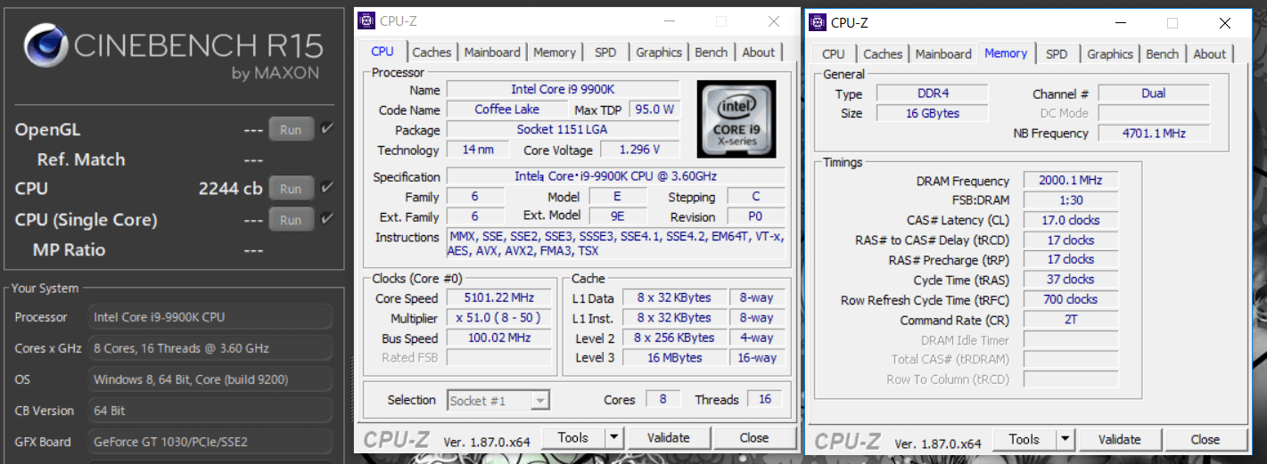Click the Max TDP value 95.0 W
Viewport: 1267px width, 464px height.
(654, 110)
